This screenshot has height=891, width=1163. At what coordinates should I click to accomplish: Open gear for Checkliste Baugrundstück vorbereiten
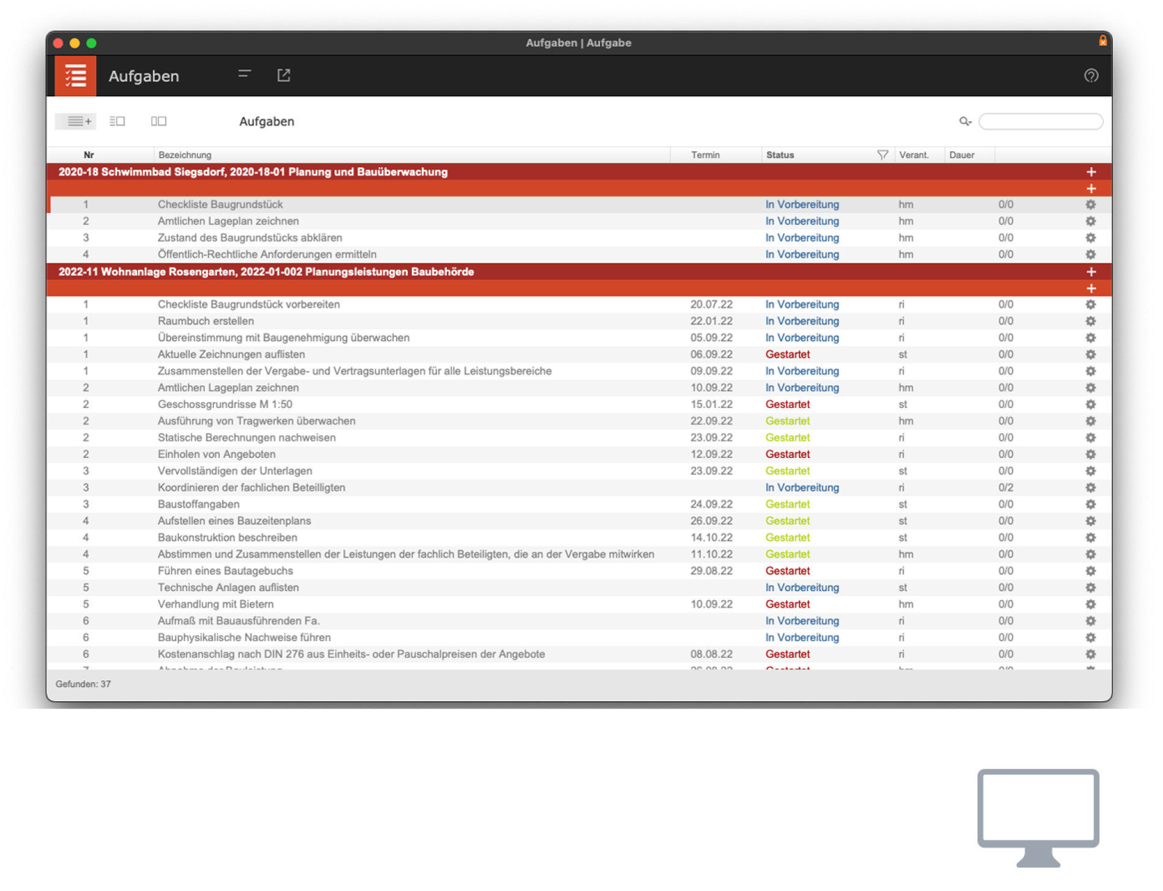tap(1091, 304)
